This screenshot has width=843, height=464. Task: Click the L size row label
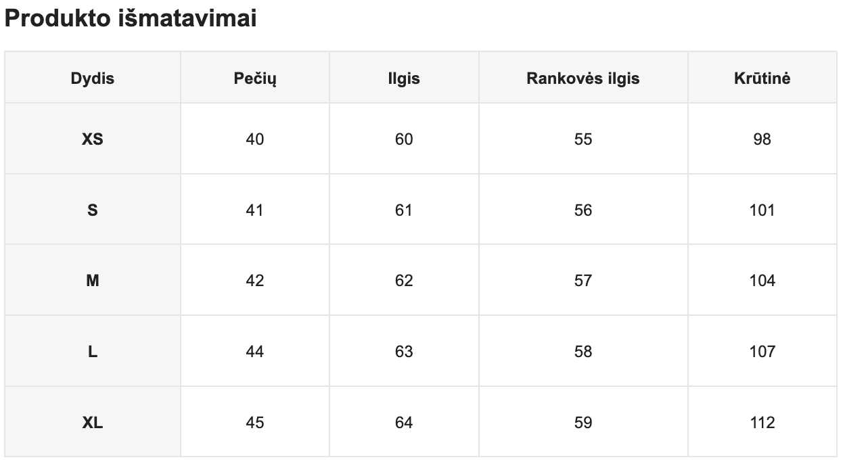(x=93, y=352)
